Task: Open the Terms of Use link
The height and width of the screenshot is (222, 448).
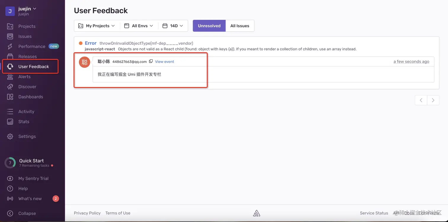Action: tap(118, 213)
